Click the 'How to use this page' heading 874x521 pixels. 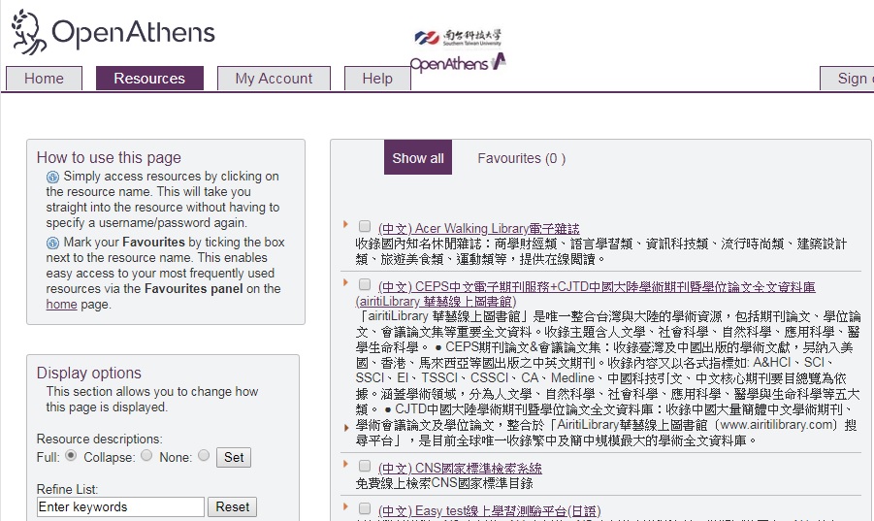[109, 158]
